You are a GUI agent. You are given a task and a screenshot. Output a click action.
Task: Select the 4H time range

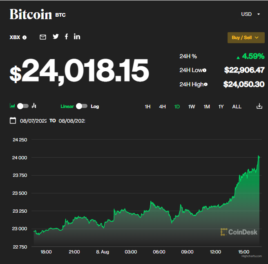[x=162, y=107]
